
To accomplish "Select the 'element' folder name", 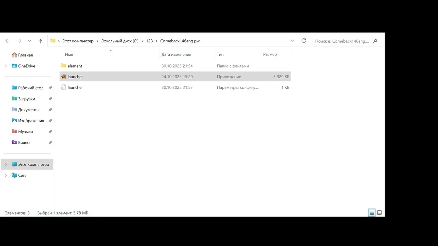I will (x=75, y=66).
